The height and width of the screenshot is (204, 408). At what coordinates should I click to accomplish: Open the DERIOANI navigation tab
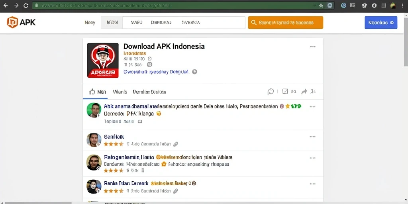tap(161, 23)
